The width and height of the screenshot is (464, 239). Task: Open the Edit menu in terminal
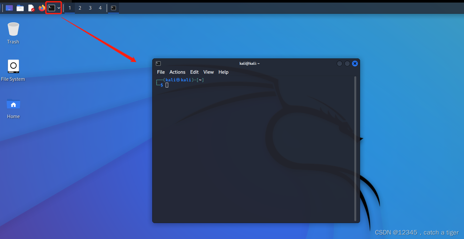194,72
